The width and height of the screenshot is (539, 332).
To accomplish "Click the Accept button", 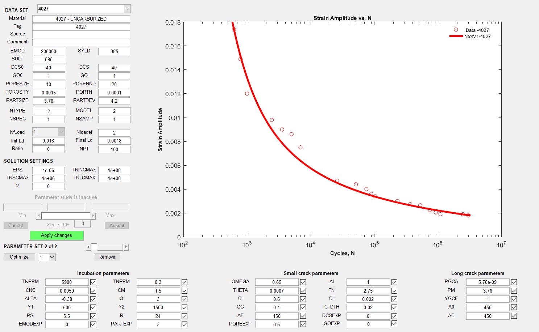I will (x=116, y=225).
